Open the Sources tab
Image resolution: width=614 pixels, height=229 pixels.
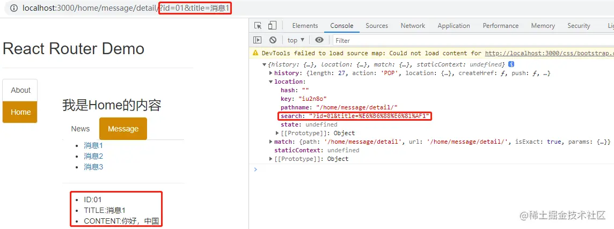[377, 26]
